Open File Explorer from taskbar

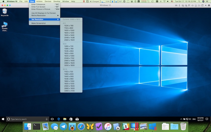click(65, 119)
